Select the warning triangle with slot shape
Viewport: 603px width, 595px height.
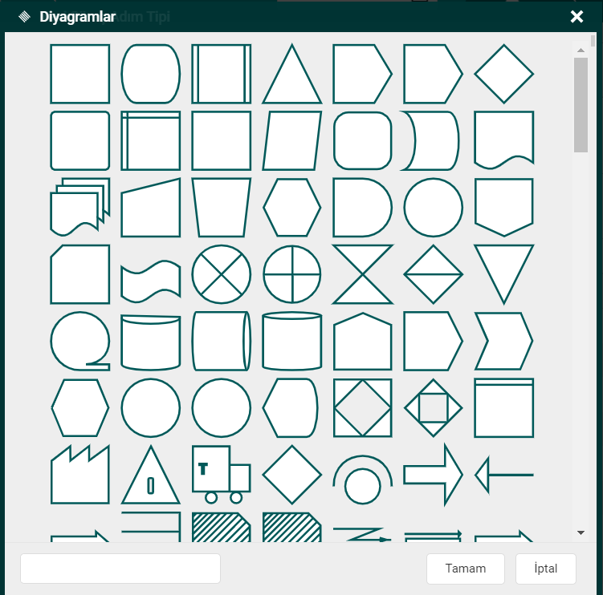click(150, 476)
